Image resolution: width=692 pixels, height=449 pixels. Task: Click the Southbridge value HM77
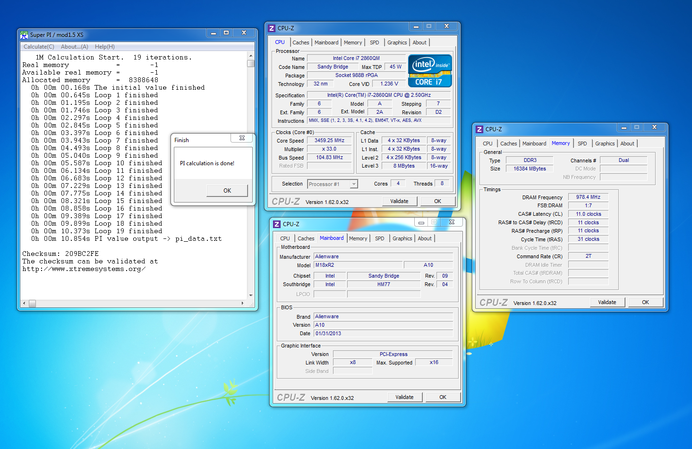pos(384,284)
